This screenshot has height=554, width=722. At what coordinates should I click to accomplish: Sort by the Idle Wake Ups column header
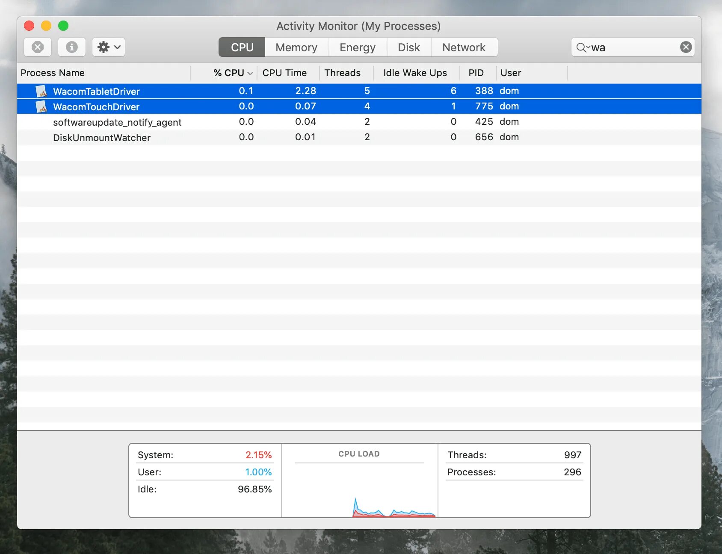pos(416,73)
